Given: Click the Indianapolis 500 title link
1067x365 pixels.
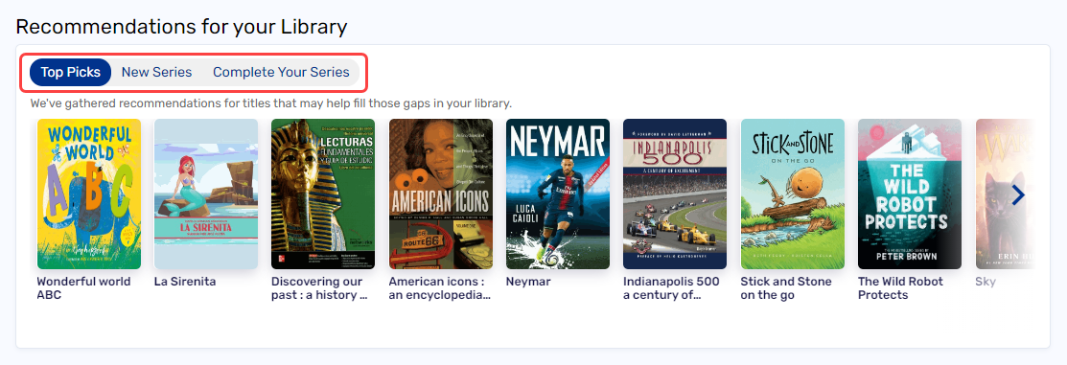Looking at the screenshot, I should point(672,288).
